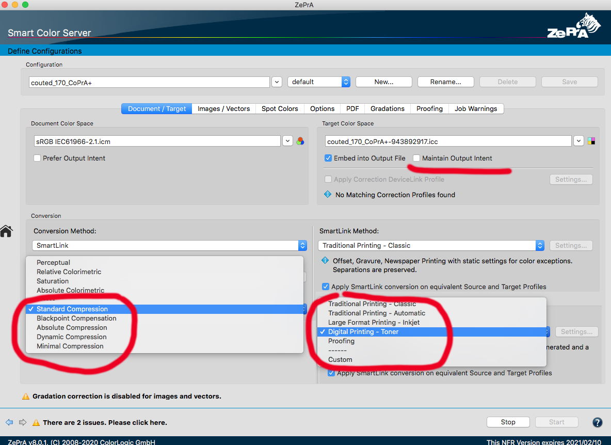611x445 pixels.
Task: Click the info icon beside Offset, Gravure description
Action: (325, 260)
